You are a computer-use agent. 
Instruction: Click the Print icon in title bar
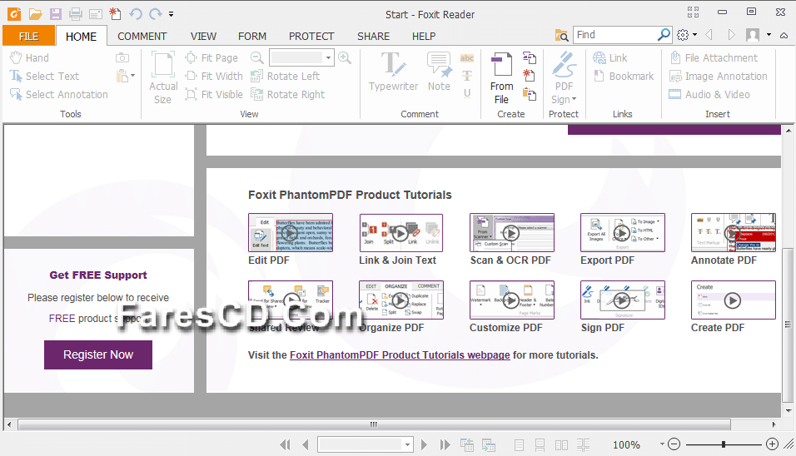76,14
